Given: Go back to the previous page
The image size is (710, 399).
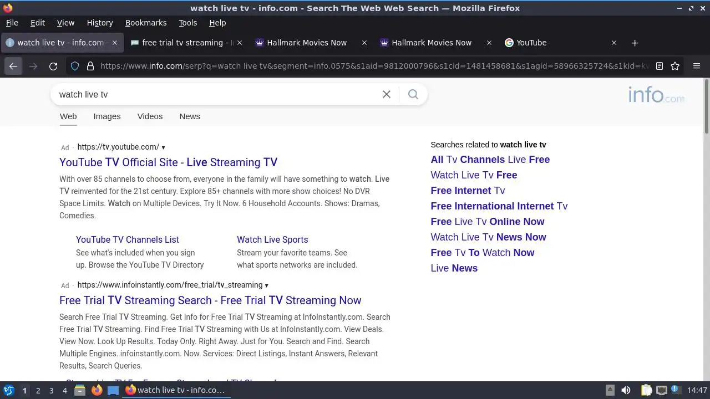Looking at the screenshot, I should point(13,66).
